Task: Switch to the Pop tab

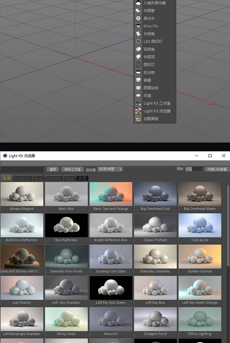Action: (x=38, y=178)
